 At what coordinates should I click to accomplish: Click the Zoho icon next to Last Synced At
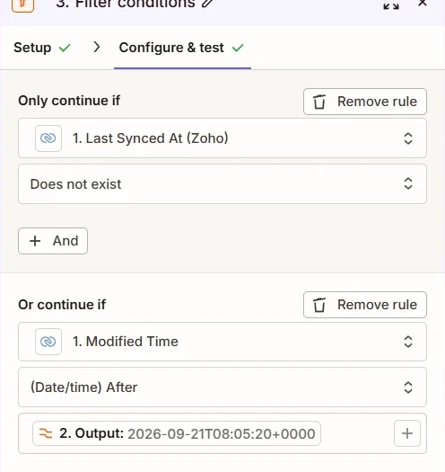pos(48,138)
